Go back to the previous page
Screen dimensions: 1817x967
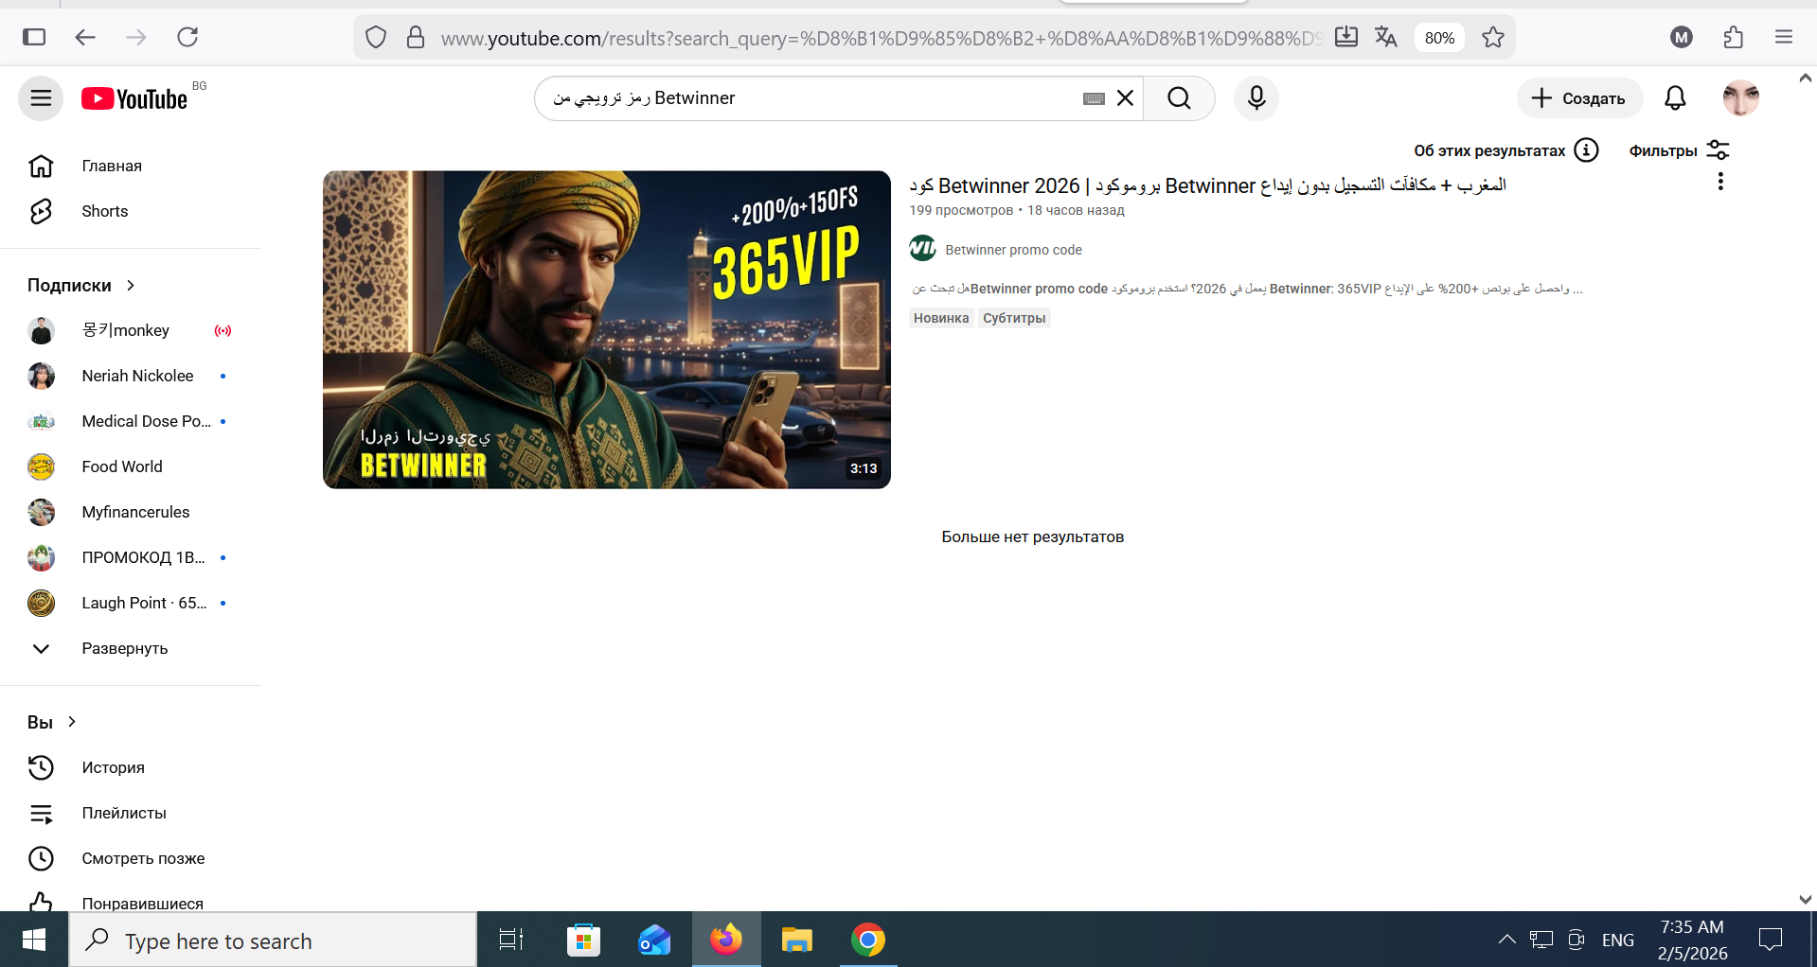[x=85, y=37]
